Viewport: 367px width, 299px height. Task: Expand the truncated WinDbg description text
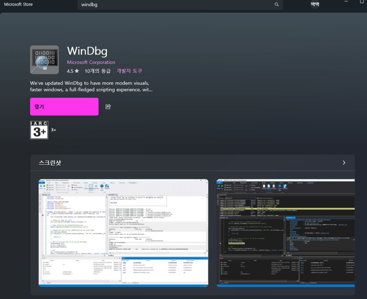pos(89,86)
